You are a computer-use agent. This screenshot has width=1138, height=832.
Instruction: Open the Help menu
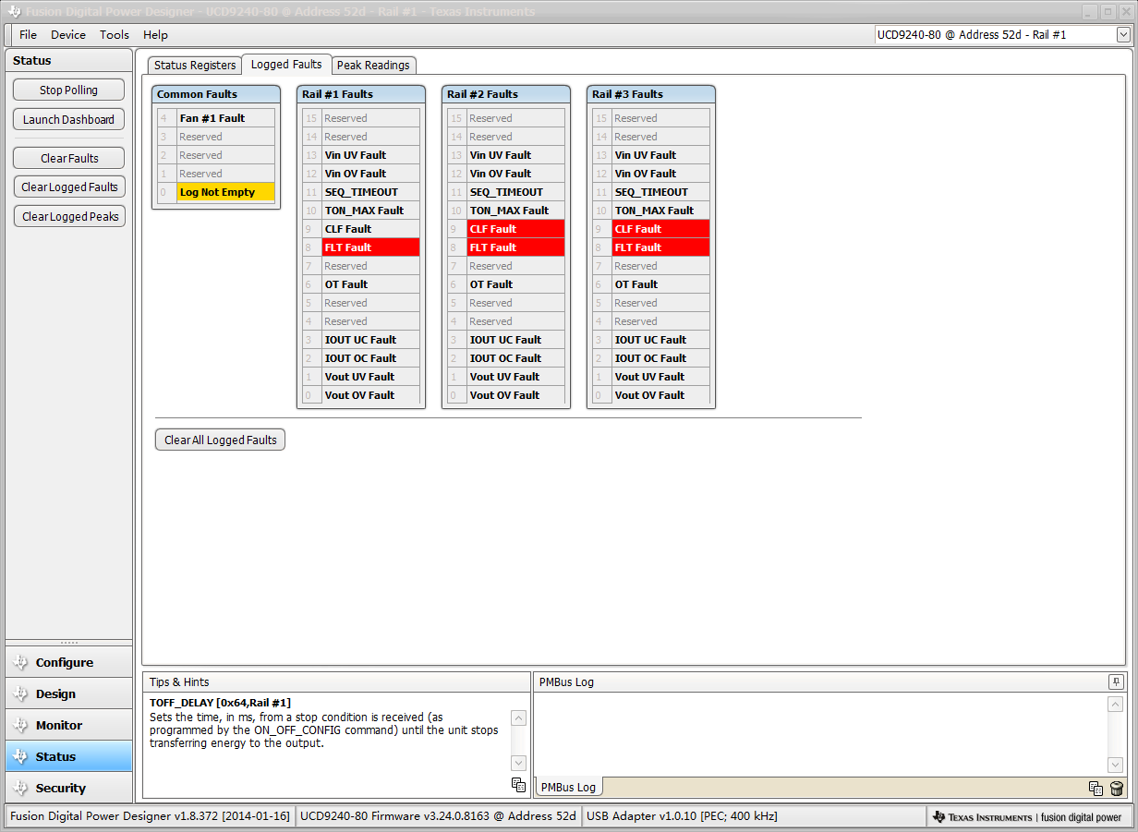155,35
